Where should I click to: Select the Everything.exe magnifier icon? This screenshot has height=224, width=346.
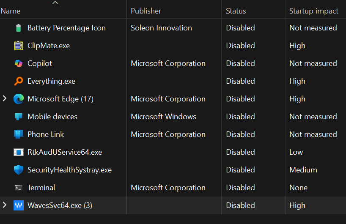pos(19,81)
